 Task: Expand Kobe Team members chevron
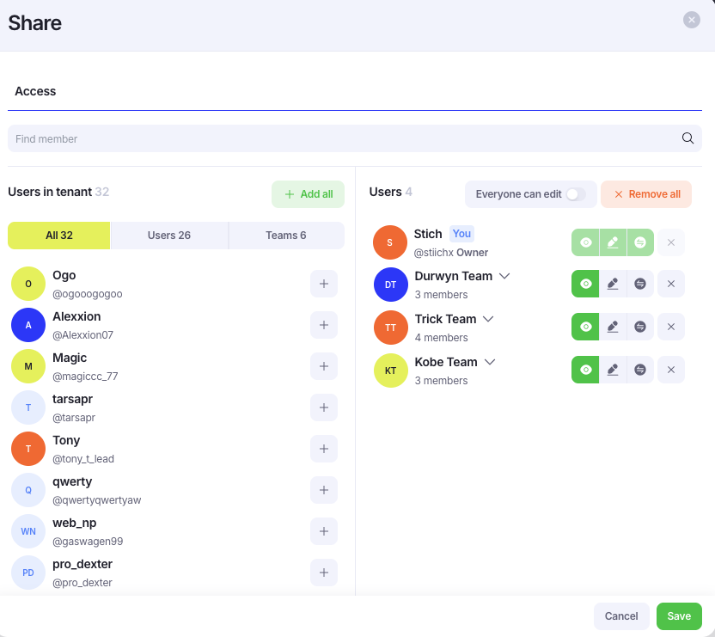click(490, 362)
